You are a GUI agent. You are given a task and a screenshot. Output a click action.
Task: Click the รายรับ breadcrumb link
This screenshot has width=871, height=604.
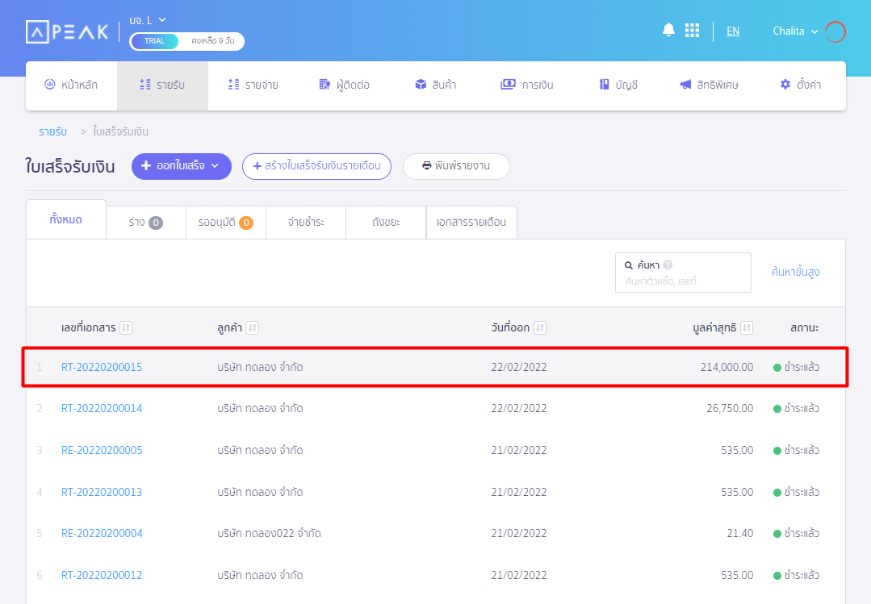tap(52, 131)
